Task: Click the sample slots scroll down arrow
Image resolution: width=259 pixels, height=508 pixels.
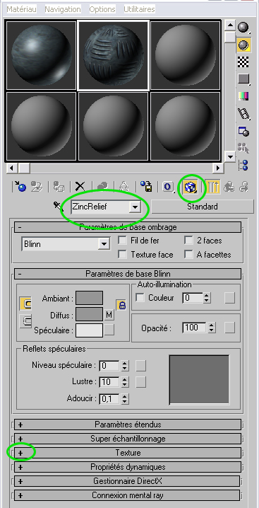Action: 230,156
